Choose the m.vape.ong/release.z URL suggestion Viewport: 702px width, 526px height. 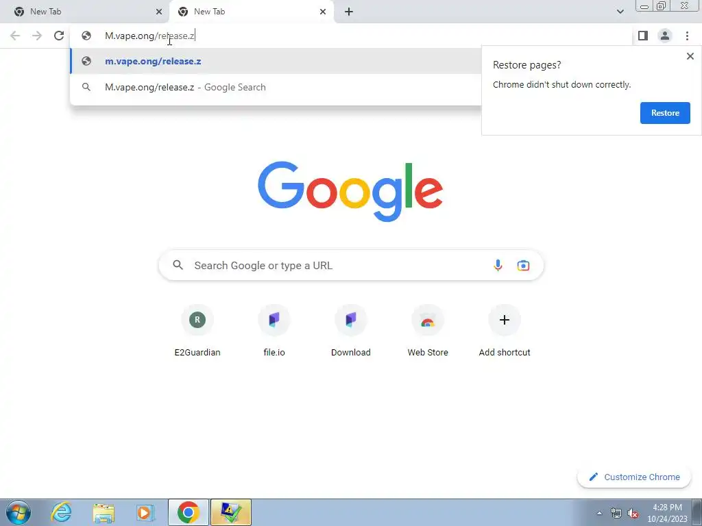click(276, 61)
